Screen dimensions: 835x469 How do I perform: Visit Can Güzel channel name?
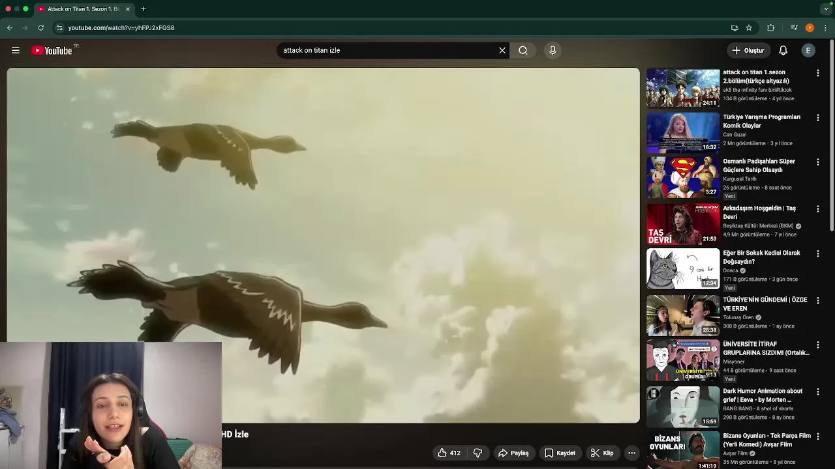tap(735, 135)
